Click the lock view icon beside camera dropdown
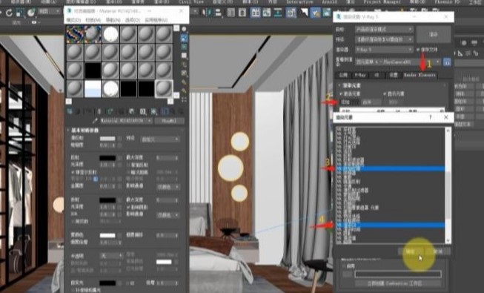 [447, 62]
